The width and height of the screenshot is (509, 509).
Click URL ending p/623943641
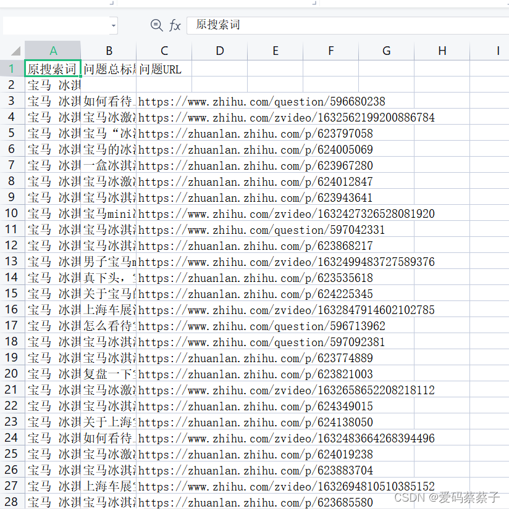pos(256,197)
